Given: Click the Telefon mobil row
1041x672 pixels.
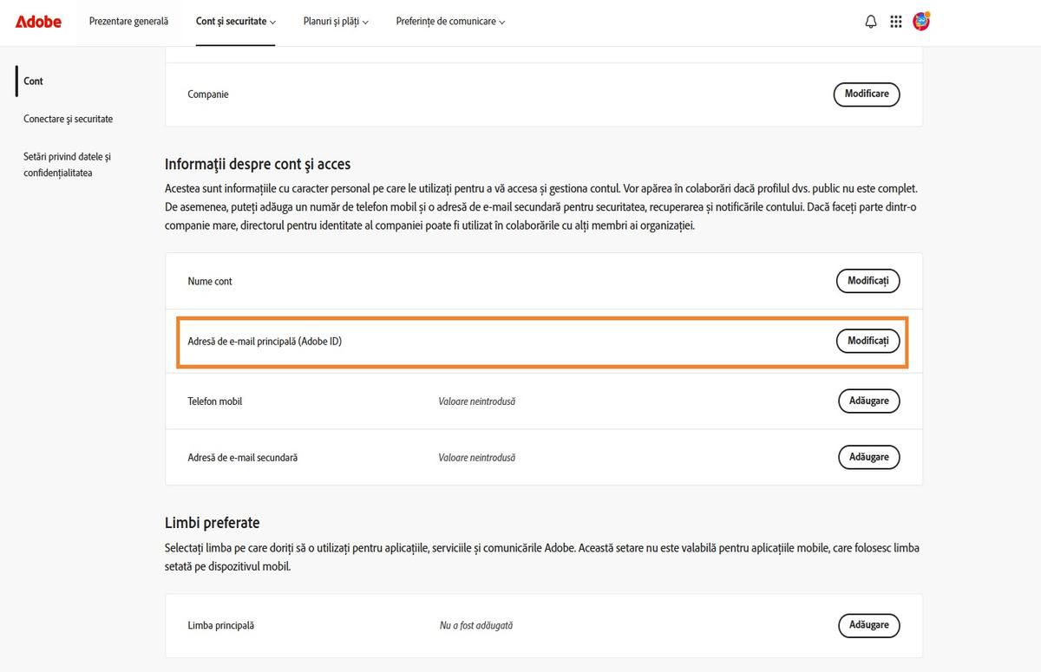Looking at the screenshot, I should (x=520, y=401).
